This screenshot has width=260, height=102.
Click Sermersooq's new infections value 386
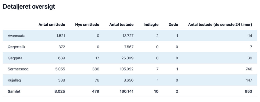coord(96,69)
